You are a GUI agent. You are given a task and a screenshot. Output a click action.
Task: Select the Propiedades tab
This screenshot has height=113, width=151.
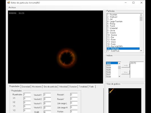[14, 86]
